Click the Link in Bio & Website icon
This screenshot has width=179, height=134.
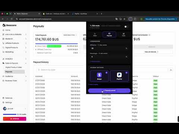point(3,34)
